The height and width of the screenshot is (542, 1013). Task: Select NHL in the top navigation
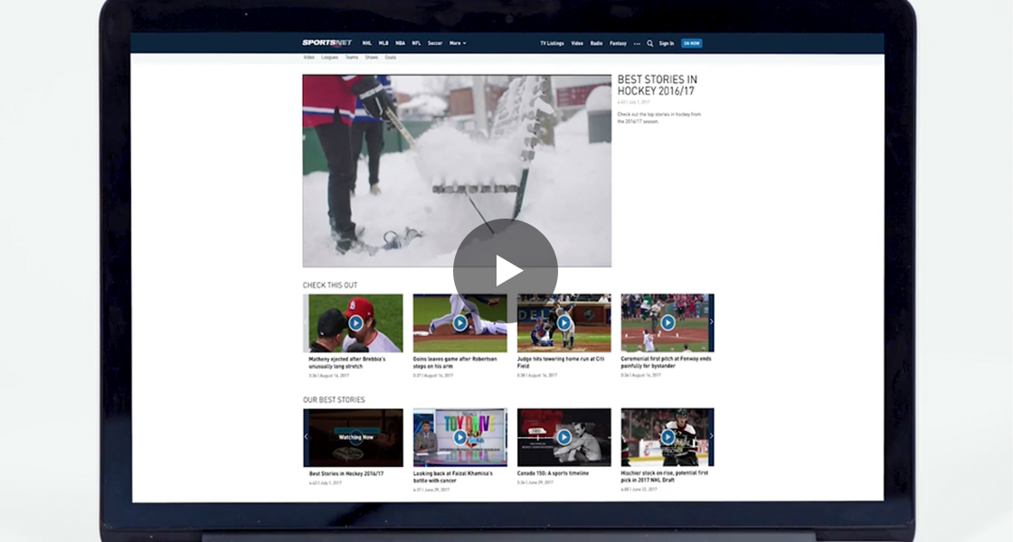coord(367,43)
